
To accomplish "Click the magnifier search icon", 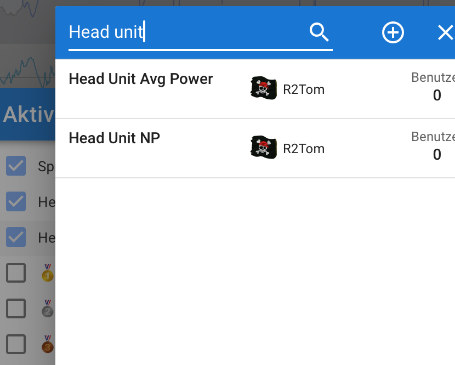I will click(x=319, y=32).
